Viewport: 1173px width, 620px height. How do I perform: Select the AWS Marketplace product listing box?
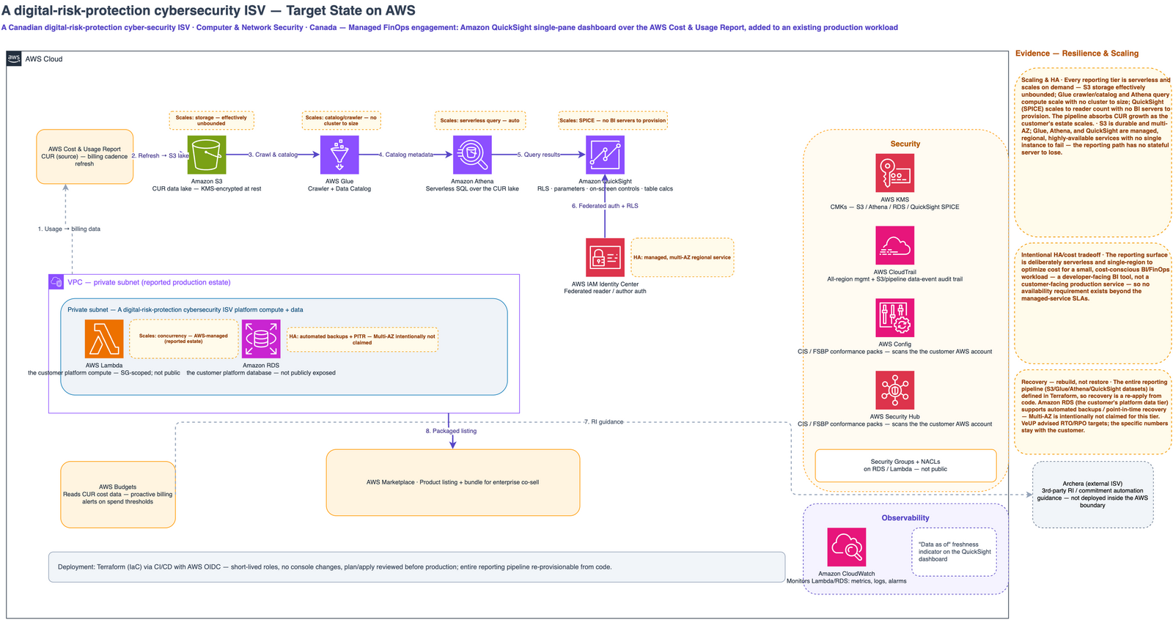[452, 482]
